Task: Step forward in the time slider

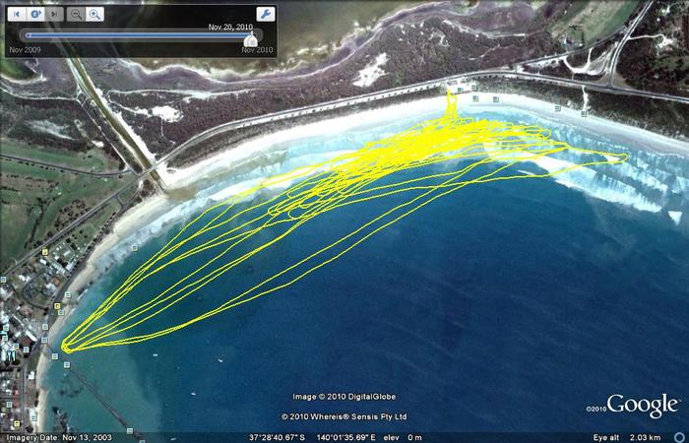Action: click(53, 14)
